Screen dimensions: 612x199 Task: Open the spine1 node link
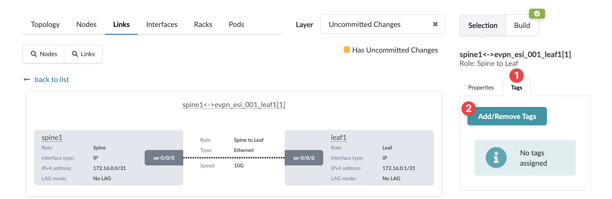point(52,138)
